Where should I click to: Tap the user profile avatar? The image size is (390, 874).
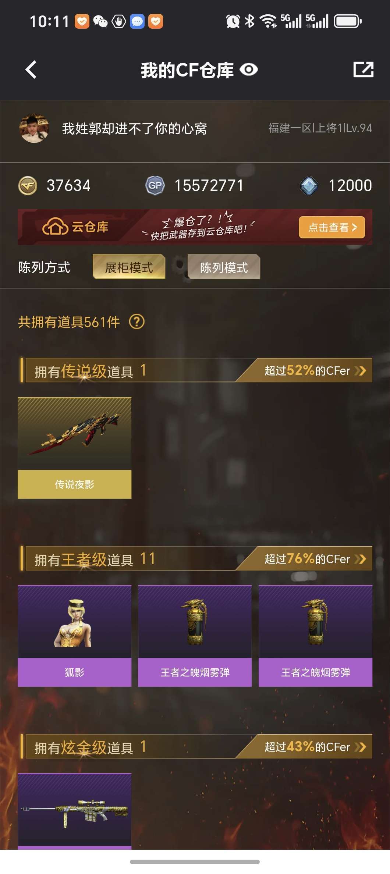[34, 128]
